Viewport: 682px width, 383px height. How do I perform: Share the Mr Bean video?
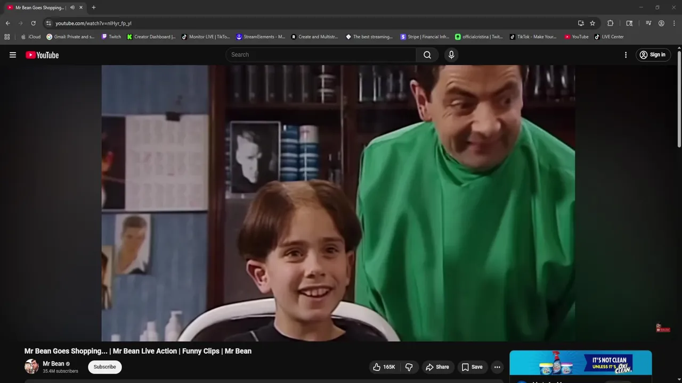pos(437,367)
